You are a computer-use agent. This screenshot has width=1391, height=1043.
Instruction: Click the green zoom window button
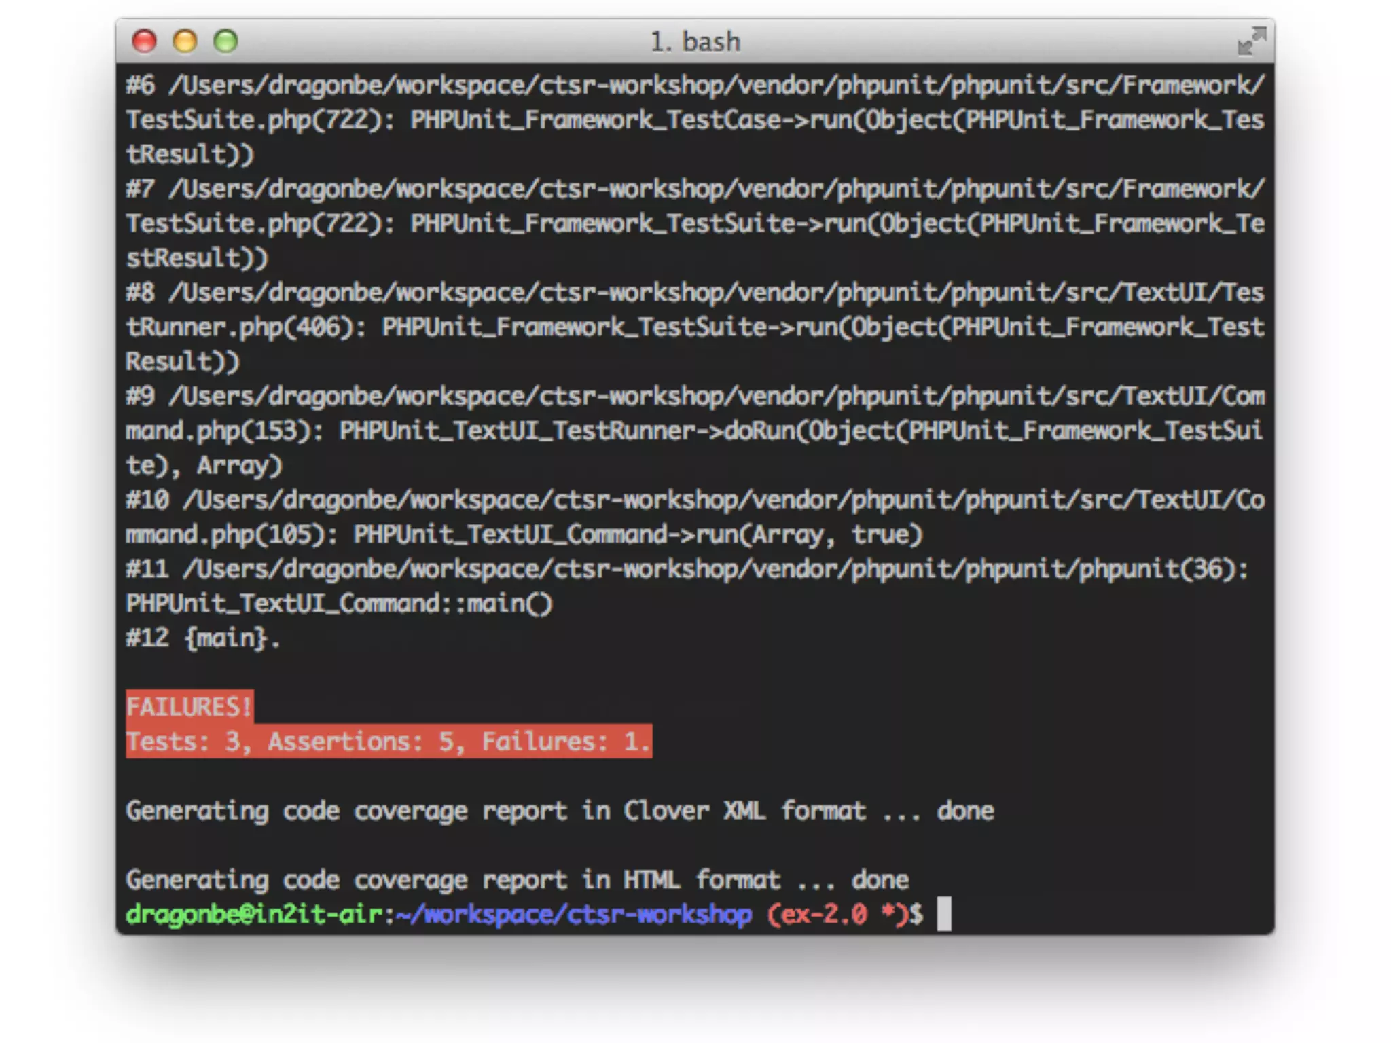(x=225, y=41)
